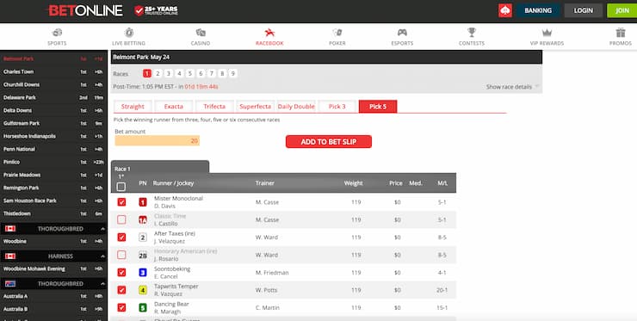Viewport: 637px width, 321px height.
Task: Click the Australia flag beside Thoroughbred
Action: click(x=10, y=284)
